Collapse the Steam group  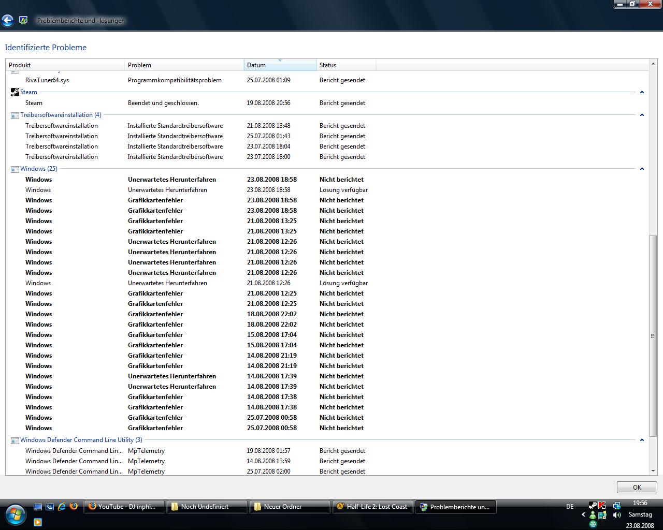(642, 92)
